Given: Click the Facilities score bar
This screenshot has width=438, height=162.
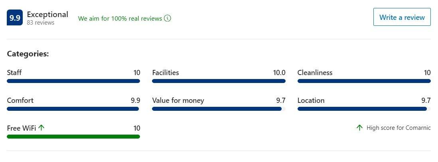Looking at the screenshot, I should pos(219,81).
